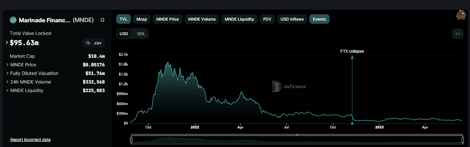The width and height of the screenshot is (470, 147).
Task: Click the 2022 label on x-axis
Action: point(195,127)
